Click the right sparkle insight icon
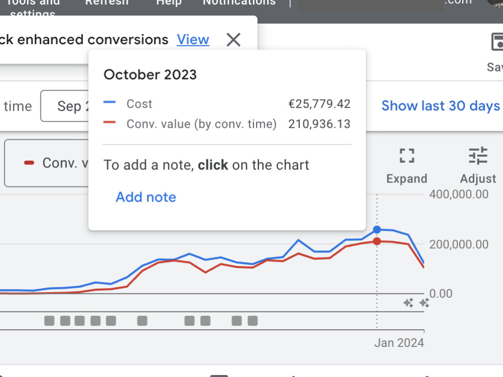503x377 pixels. click(424, 303)
